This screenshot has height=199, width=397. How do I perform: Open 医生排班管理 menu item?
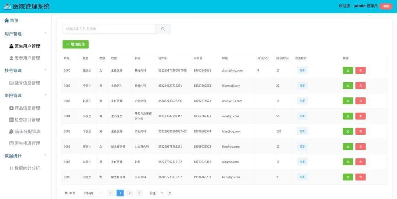tap(25, 143)
